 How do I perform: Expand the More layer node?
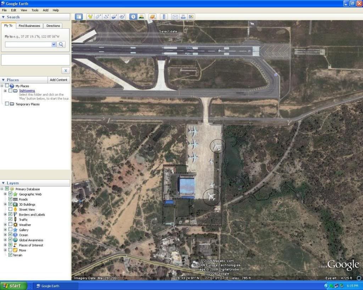[x=5, y=250]
